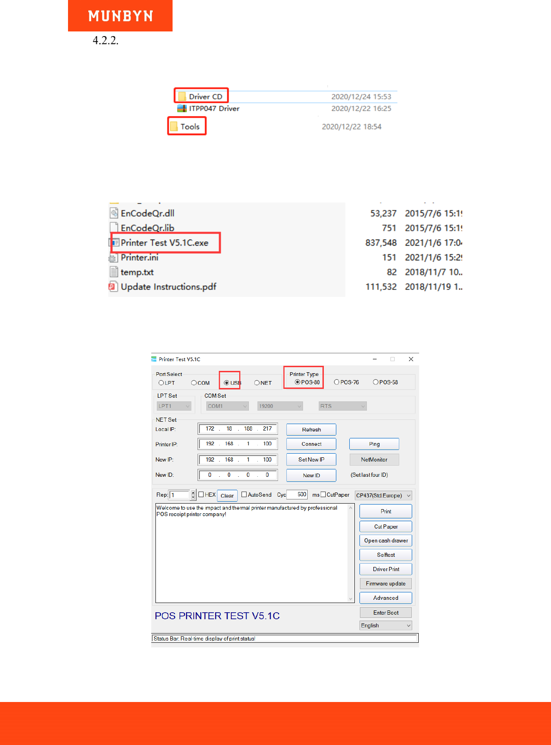Image resolution: width=551 pixels, height=745 pixels.
Task: Click the New ID address field
Action: pos(238,475)
